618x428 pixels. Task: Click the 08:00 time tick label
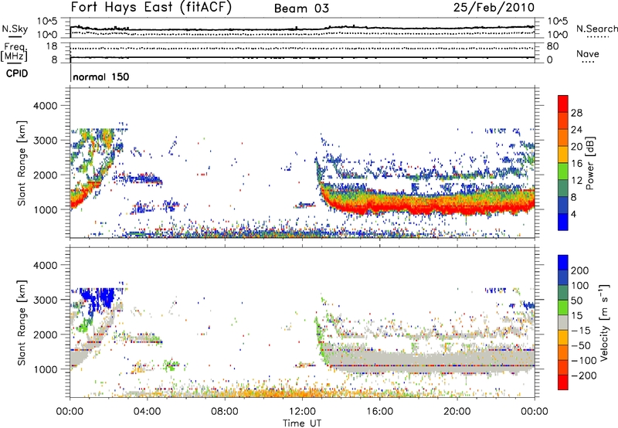coord(225,412)
